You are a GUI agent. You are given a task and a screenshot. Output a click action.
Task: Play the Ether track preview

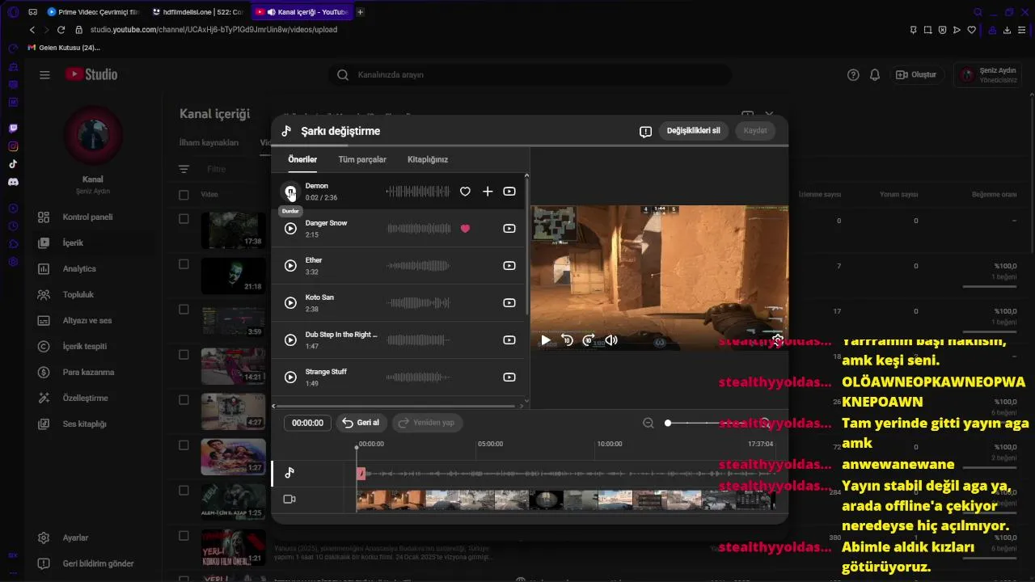290,266
